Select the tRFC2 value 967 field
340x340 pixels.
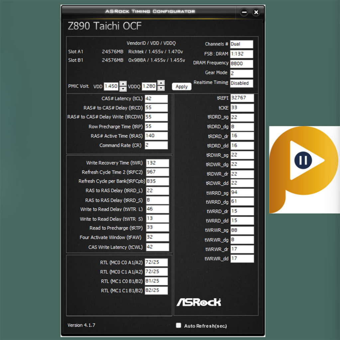tap(158, 172)
